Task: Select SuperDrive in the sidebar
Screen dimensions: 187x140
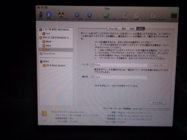Action: pos(56,54)
